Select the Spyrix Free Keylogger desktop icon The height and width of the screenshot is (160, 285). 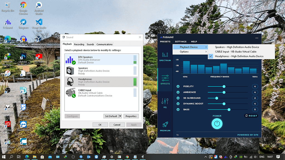[x=23, y=111]
